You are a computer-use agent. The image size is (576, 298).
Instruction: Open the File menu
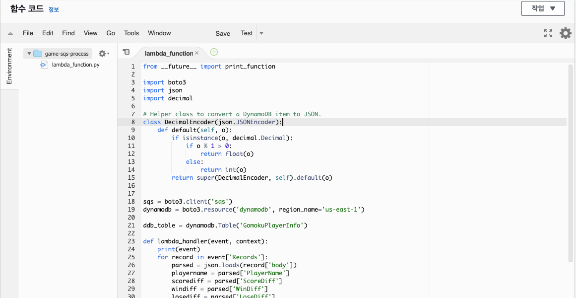click(x=28, y=33)
